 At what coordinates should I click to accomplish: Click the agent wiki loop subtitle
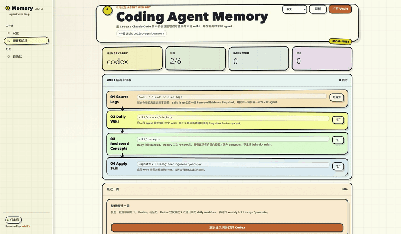tap(19, 14)
